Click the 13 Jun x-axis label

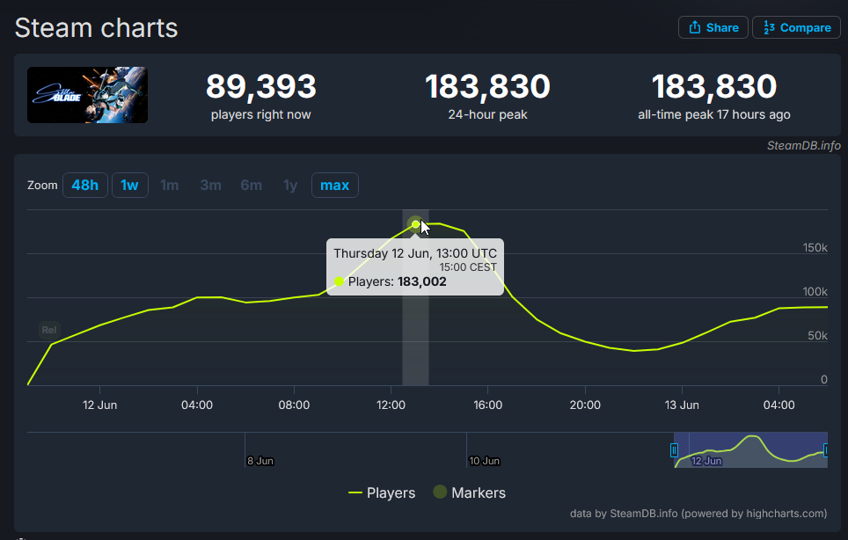point(682,405)
